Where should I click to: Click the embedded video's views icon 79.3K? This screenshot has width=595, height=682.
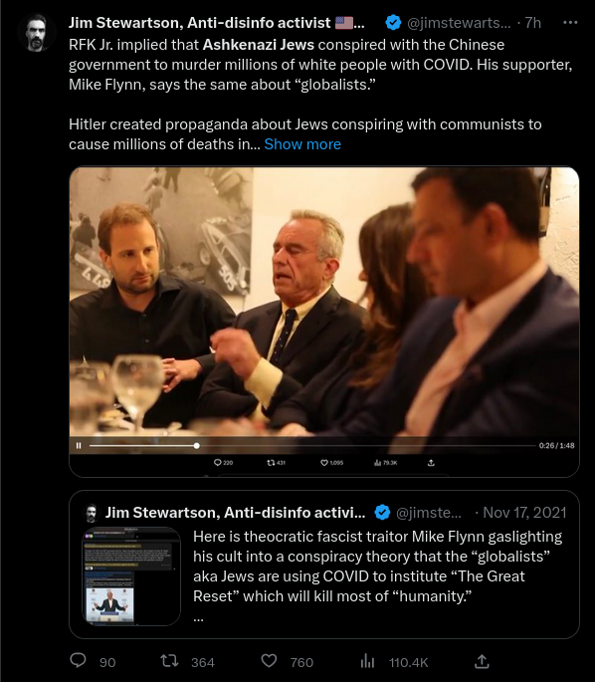coord(378,462)
